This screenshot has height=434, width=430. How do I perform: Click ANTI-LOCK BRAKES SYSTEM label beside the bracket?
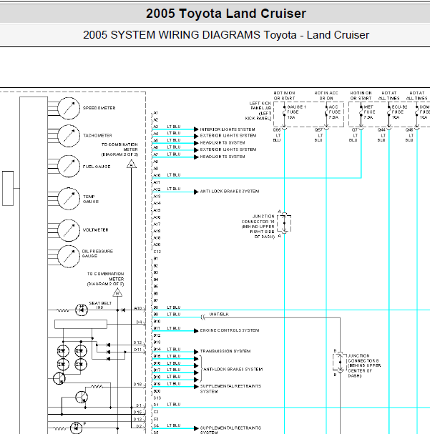tap(233, 369)
